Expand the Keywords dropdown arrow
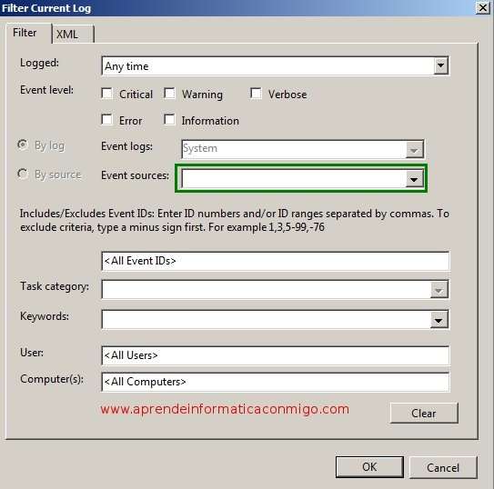The width and height of the screenshot is (494, 489). point(439,320)
